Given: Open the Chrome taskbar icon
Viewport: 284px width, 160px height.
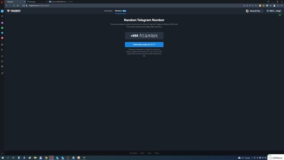Looking at the screenshot, I should click(x=46, y=158).
